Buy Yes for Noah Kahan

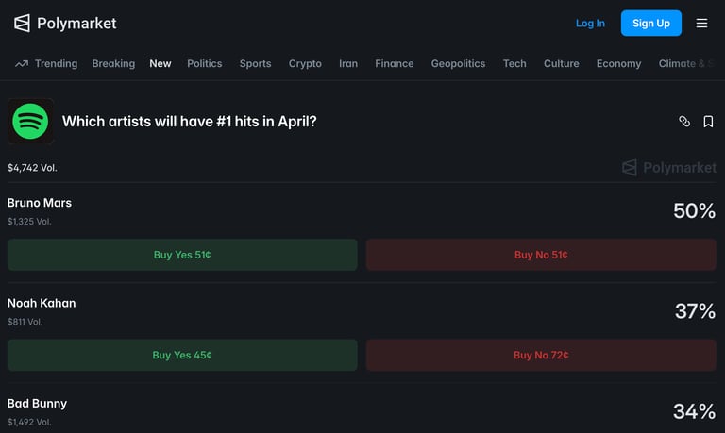click(x=182, y=355)
